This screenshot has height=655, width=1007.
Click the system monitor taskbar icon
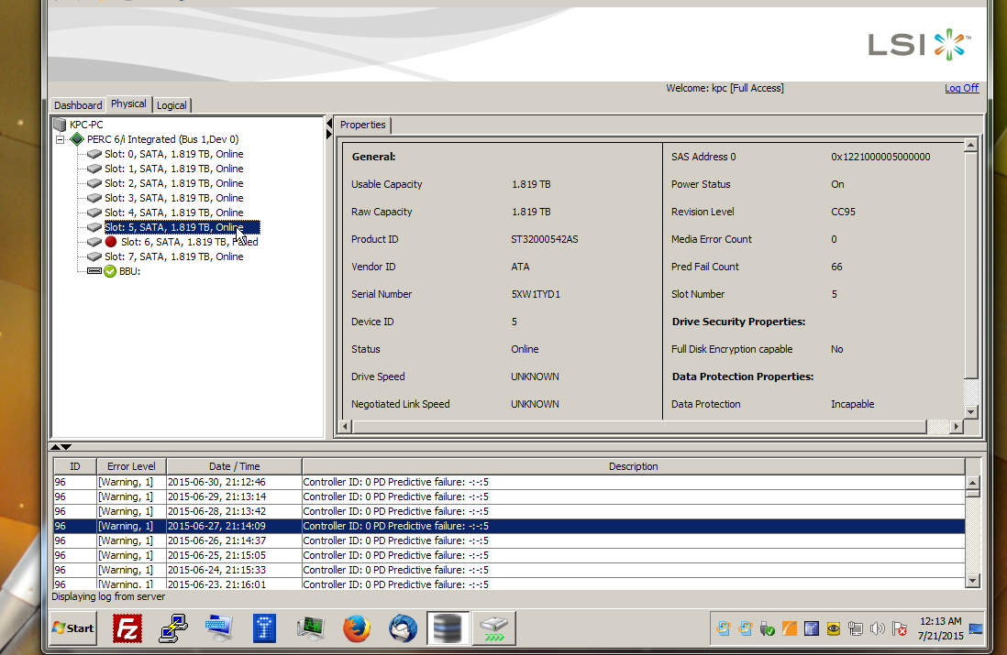pyautogui.click(x=311, y=628)
